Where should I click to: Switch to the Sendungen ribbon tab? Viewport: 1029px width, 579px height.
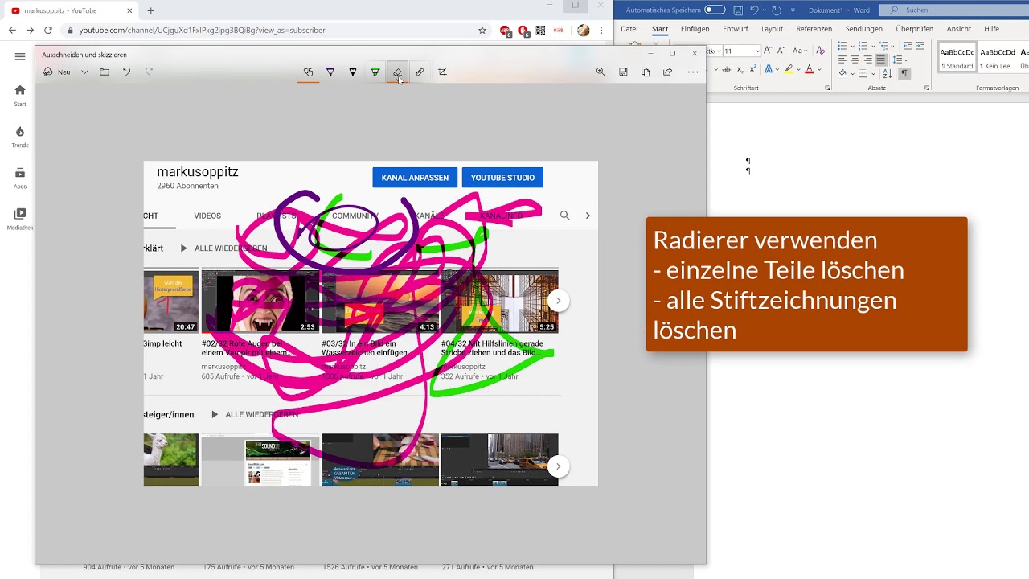tap(863, 29)
